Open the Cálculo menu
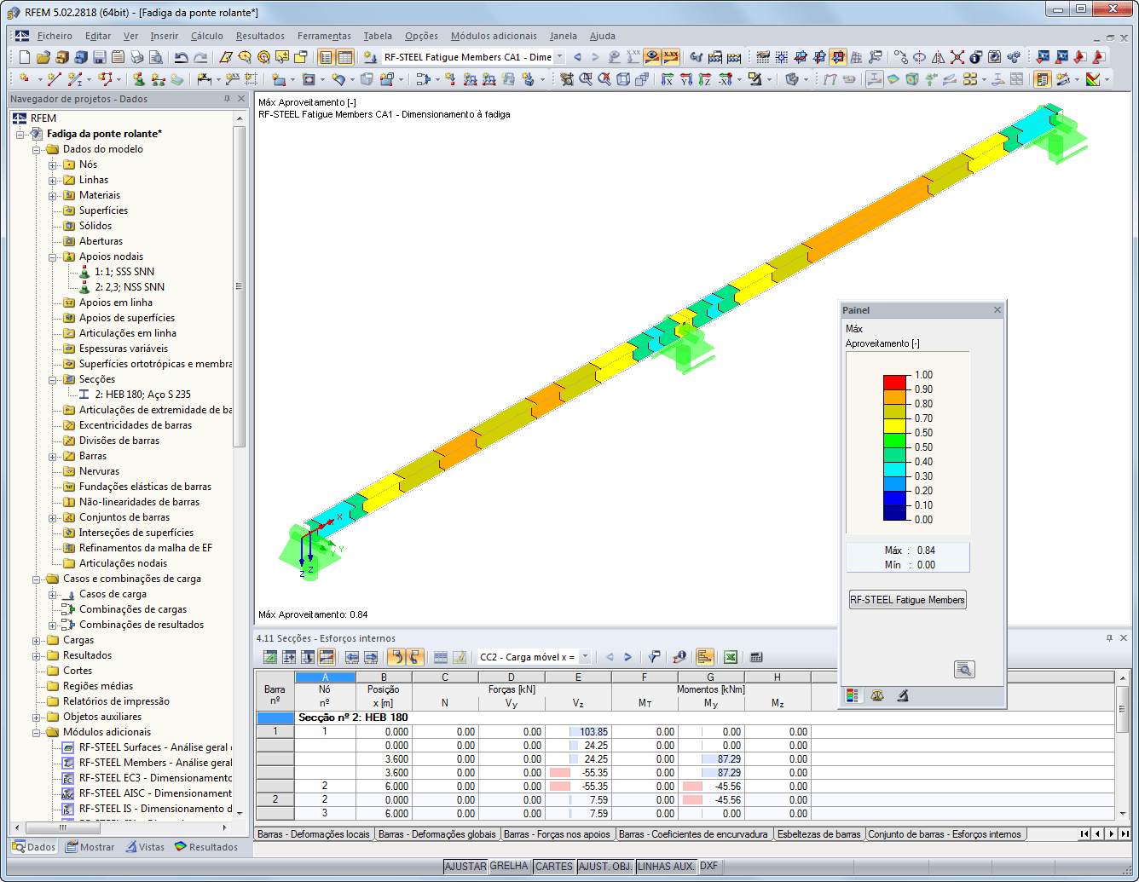Viewport: 1139px width, 882px height. pos(207,36)
